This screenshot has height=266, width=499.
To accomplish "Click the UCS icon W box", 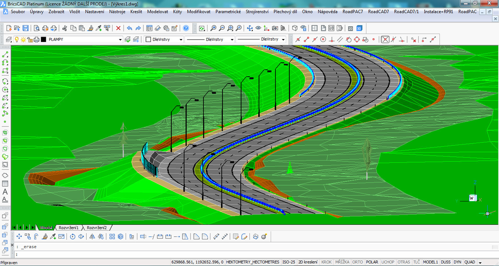I will pyautogui.click(x=472, y=197).
